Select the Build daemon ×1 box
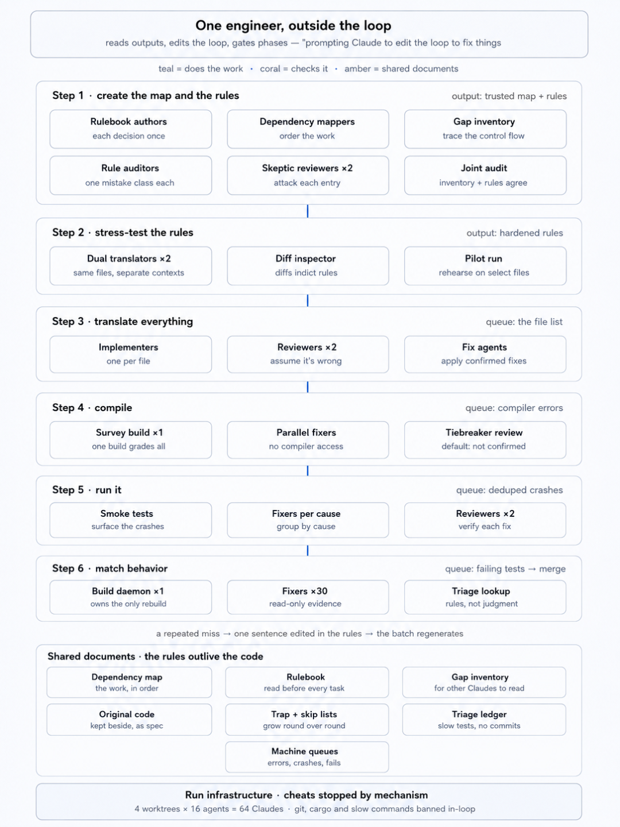 click(130, 597)
